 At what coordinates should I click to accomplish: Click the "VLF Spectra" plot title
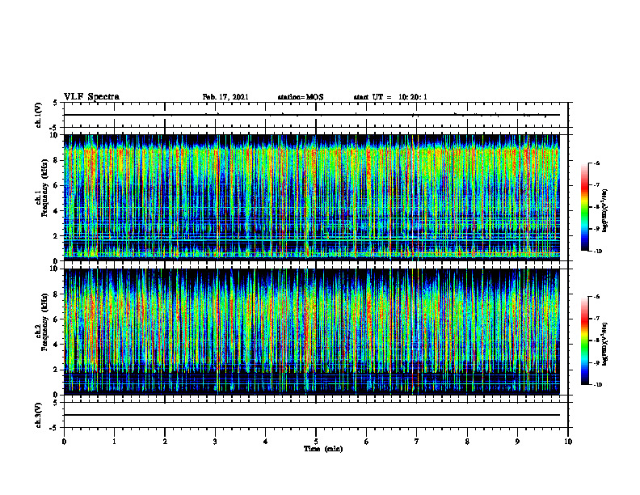tap(91, 97)
